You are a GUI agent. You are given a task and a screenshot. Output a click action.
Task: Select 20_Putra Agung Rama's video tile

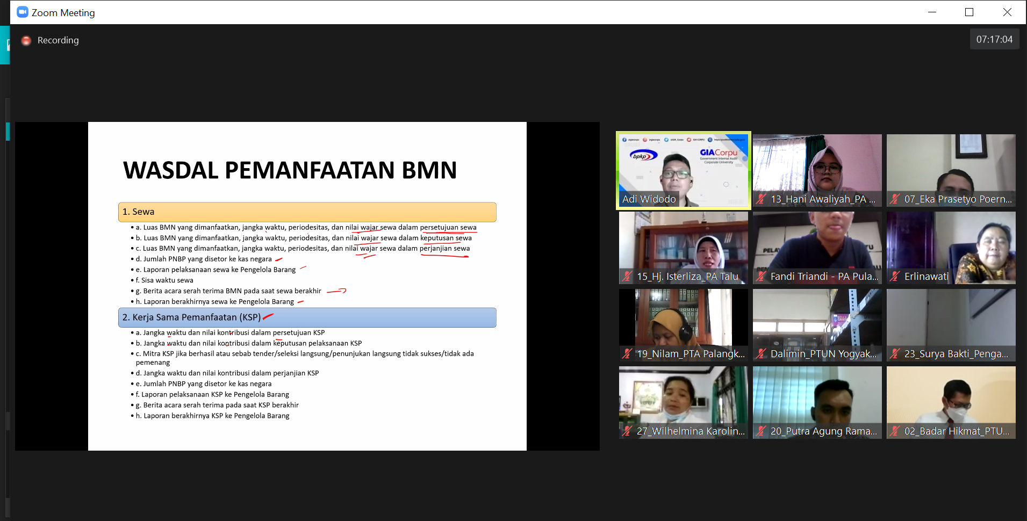click(817, 402)
